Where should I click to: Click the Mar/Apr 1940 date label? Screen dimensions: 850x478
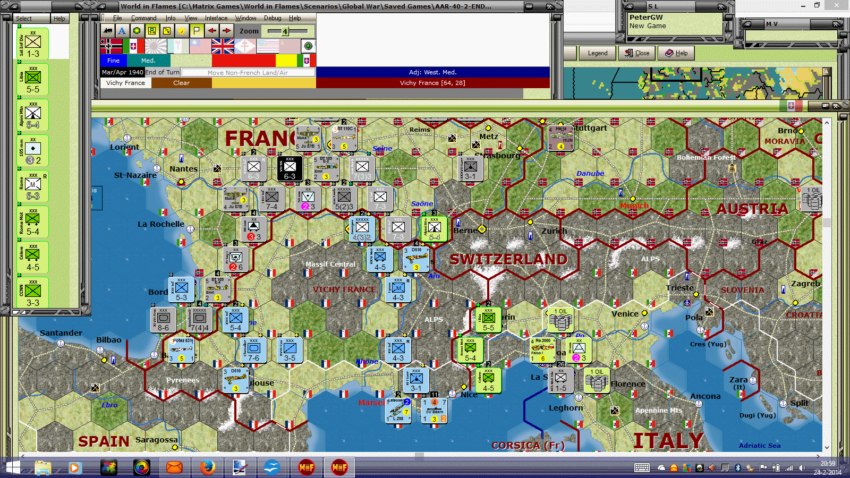click(123, 72)
